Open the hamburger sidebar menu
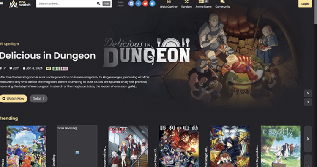317x167 pixels. (x=1, y=4)
